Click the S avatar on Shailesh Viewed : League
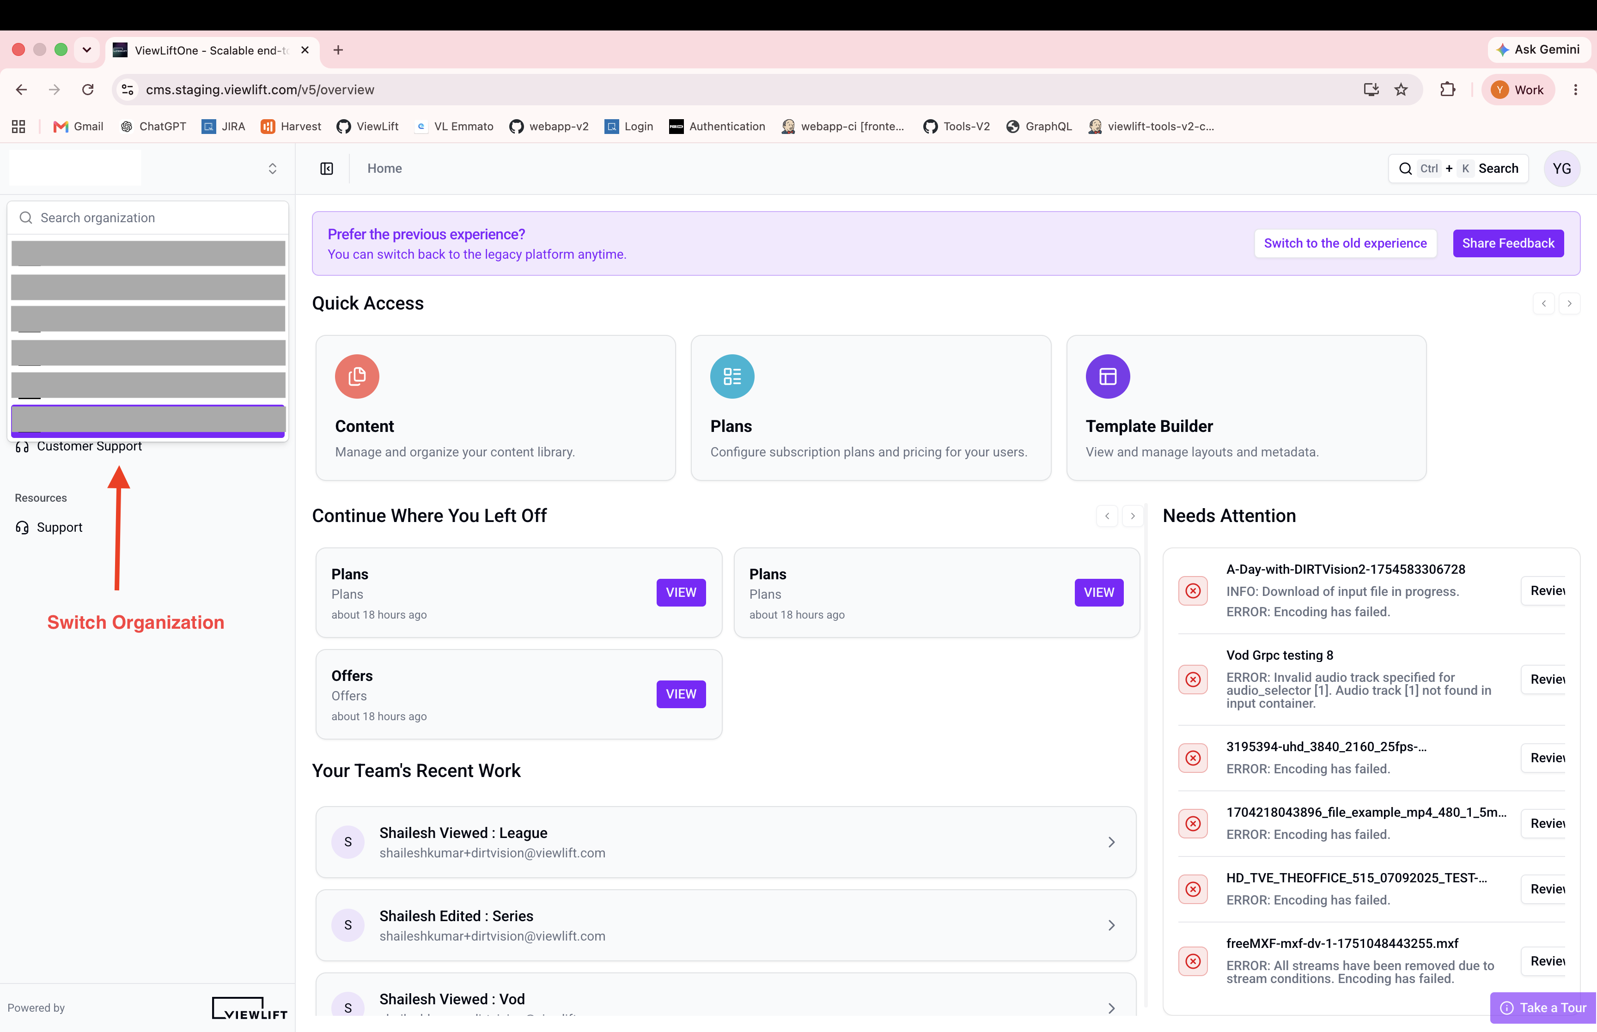 click(348, 842)
